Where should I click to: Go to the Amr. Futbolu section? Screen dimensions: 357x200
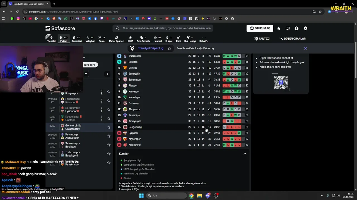(x=143, y=39)
